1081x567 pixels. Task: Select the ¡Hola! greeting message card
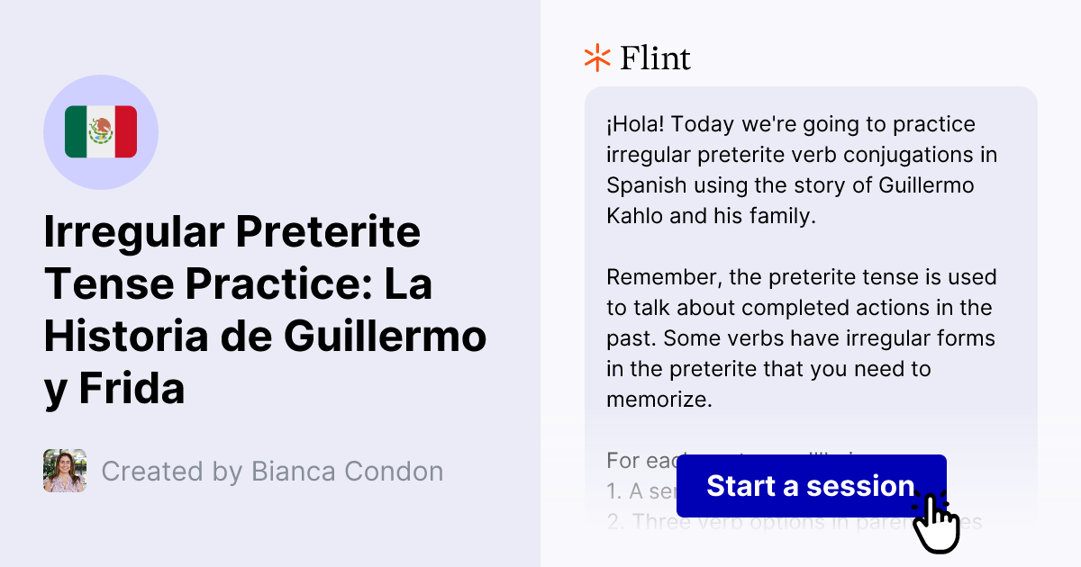pos(802,169)
